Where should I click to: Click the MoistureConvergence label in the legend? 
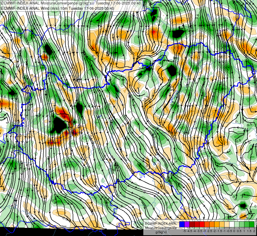pyautogui.click(x=161, y=228)
